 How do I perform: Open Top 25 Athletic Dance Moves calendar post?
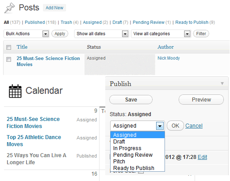pos(34,141)
